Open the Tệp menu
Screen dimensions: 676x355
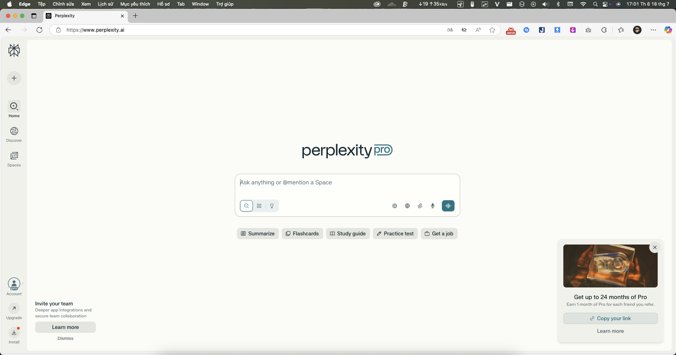(42, 4)
